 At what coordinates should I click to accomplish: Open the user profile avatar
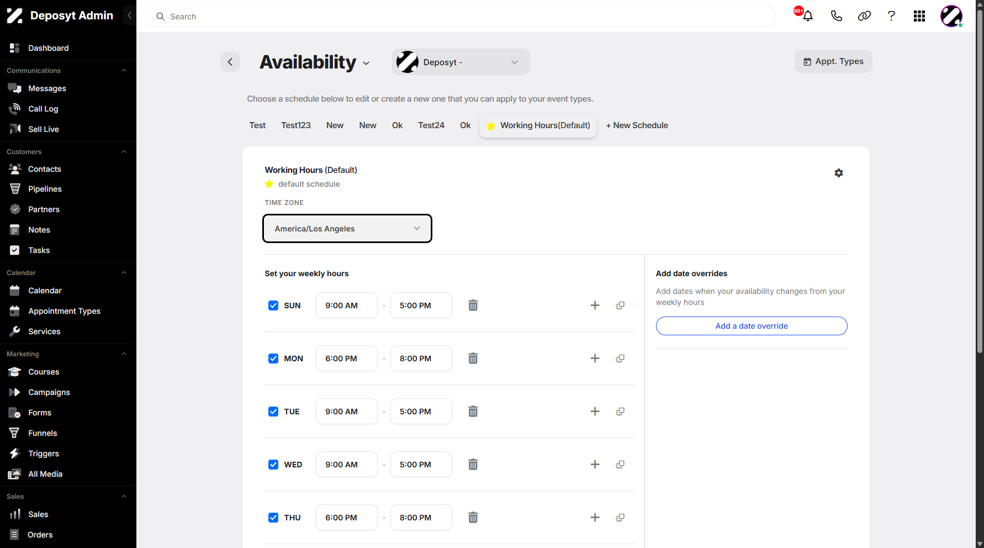point(951,16)
